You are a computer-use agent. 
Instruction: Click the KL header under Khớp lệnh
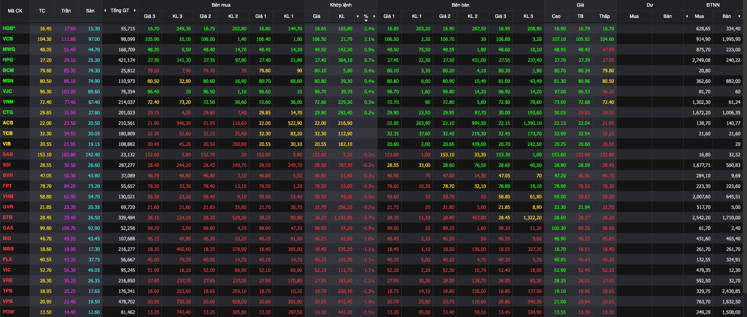[342, 16]
